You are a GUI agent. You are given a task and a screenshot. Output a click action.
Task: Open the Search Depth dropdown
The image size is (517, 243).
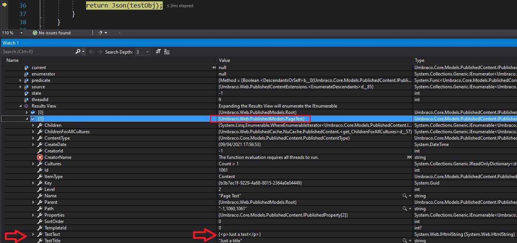click(x=147, y=52)
